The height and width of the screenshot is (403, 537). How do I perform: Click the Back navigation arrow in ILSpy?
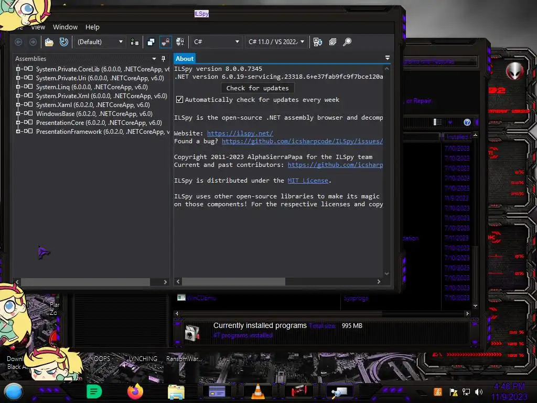tap(18, 42)
